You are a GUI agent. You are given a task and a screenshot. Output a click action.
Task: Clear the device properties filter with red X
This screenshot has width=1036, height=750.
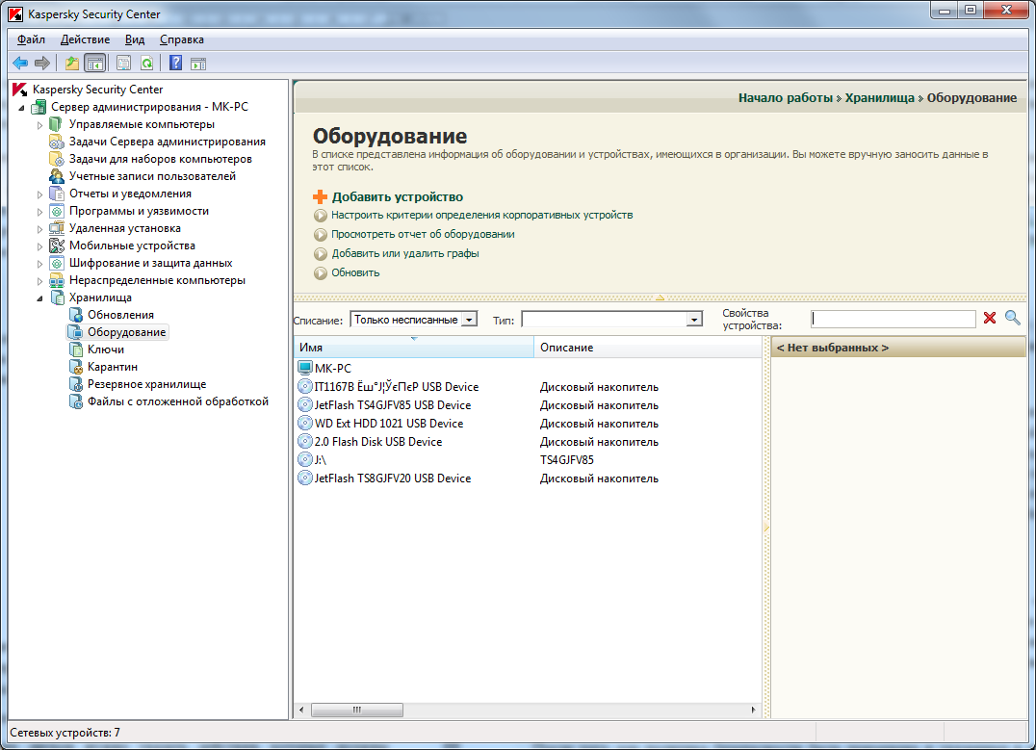(990, 318)
